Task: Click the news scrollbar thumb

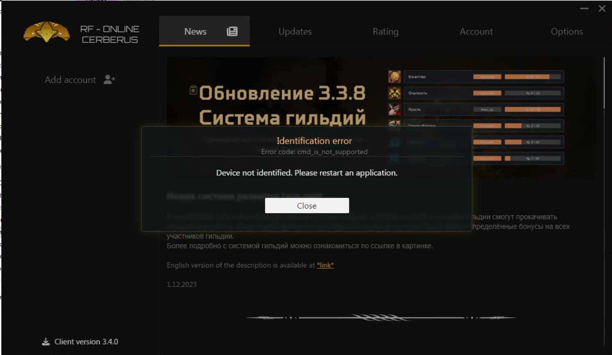Action: tap(604, 83)
